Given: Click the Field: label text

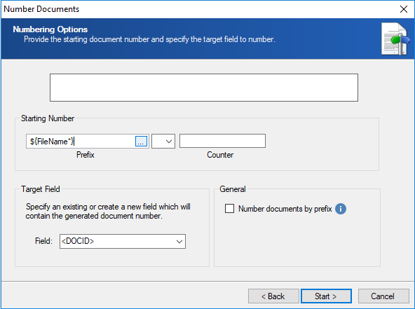Looking at the screenshot, I should pyautogui.click(x=44, y=241).
